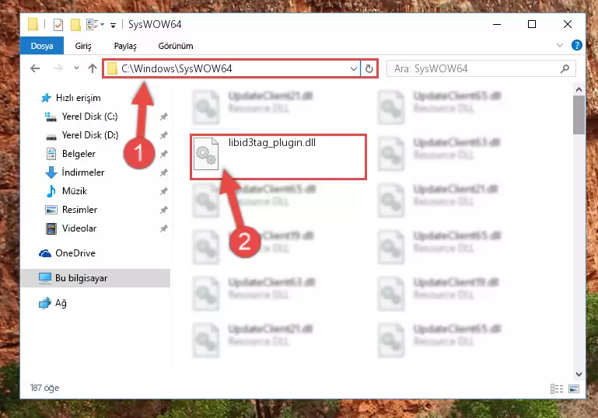Minimize the SysWOW64 window
This screenshot has height=418, width=598.
[497, 24]
